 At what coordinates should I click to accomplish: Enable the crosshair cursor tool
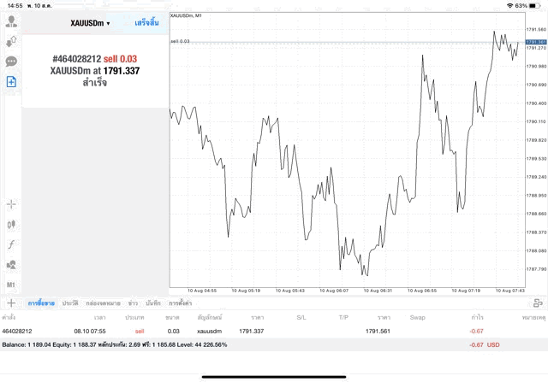(x=12, y=204)
